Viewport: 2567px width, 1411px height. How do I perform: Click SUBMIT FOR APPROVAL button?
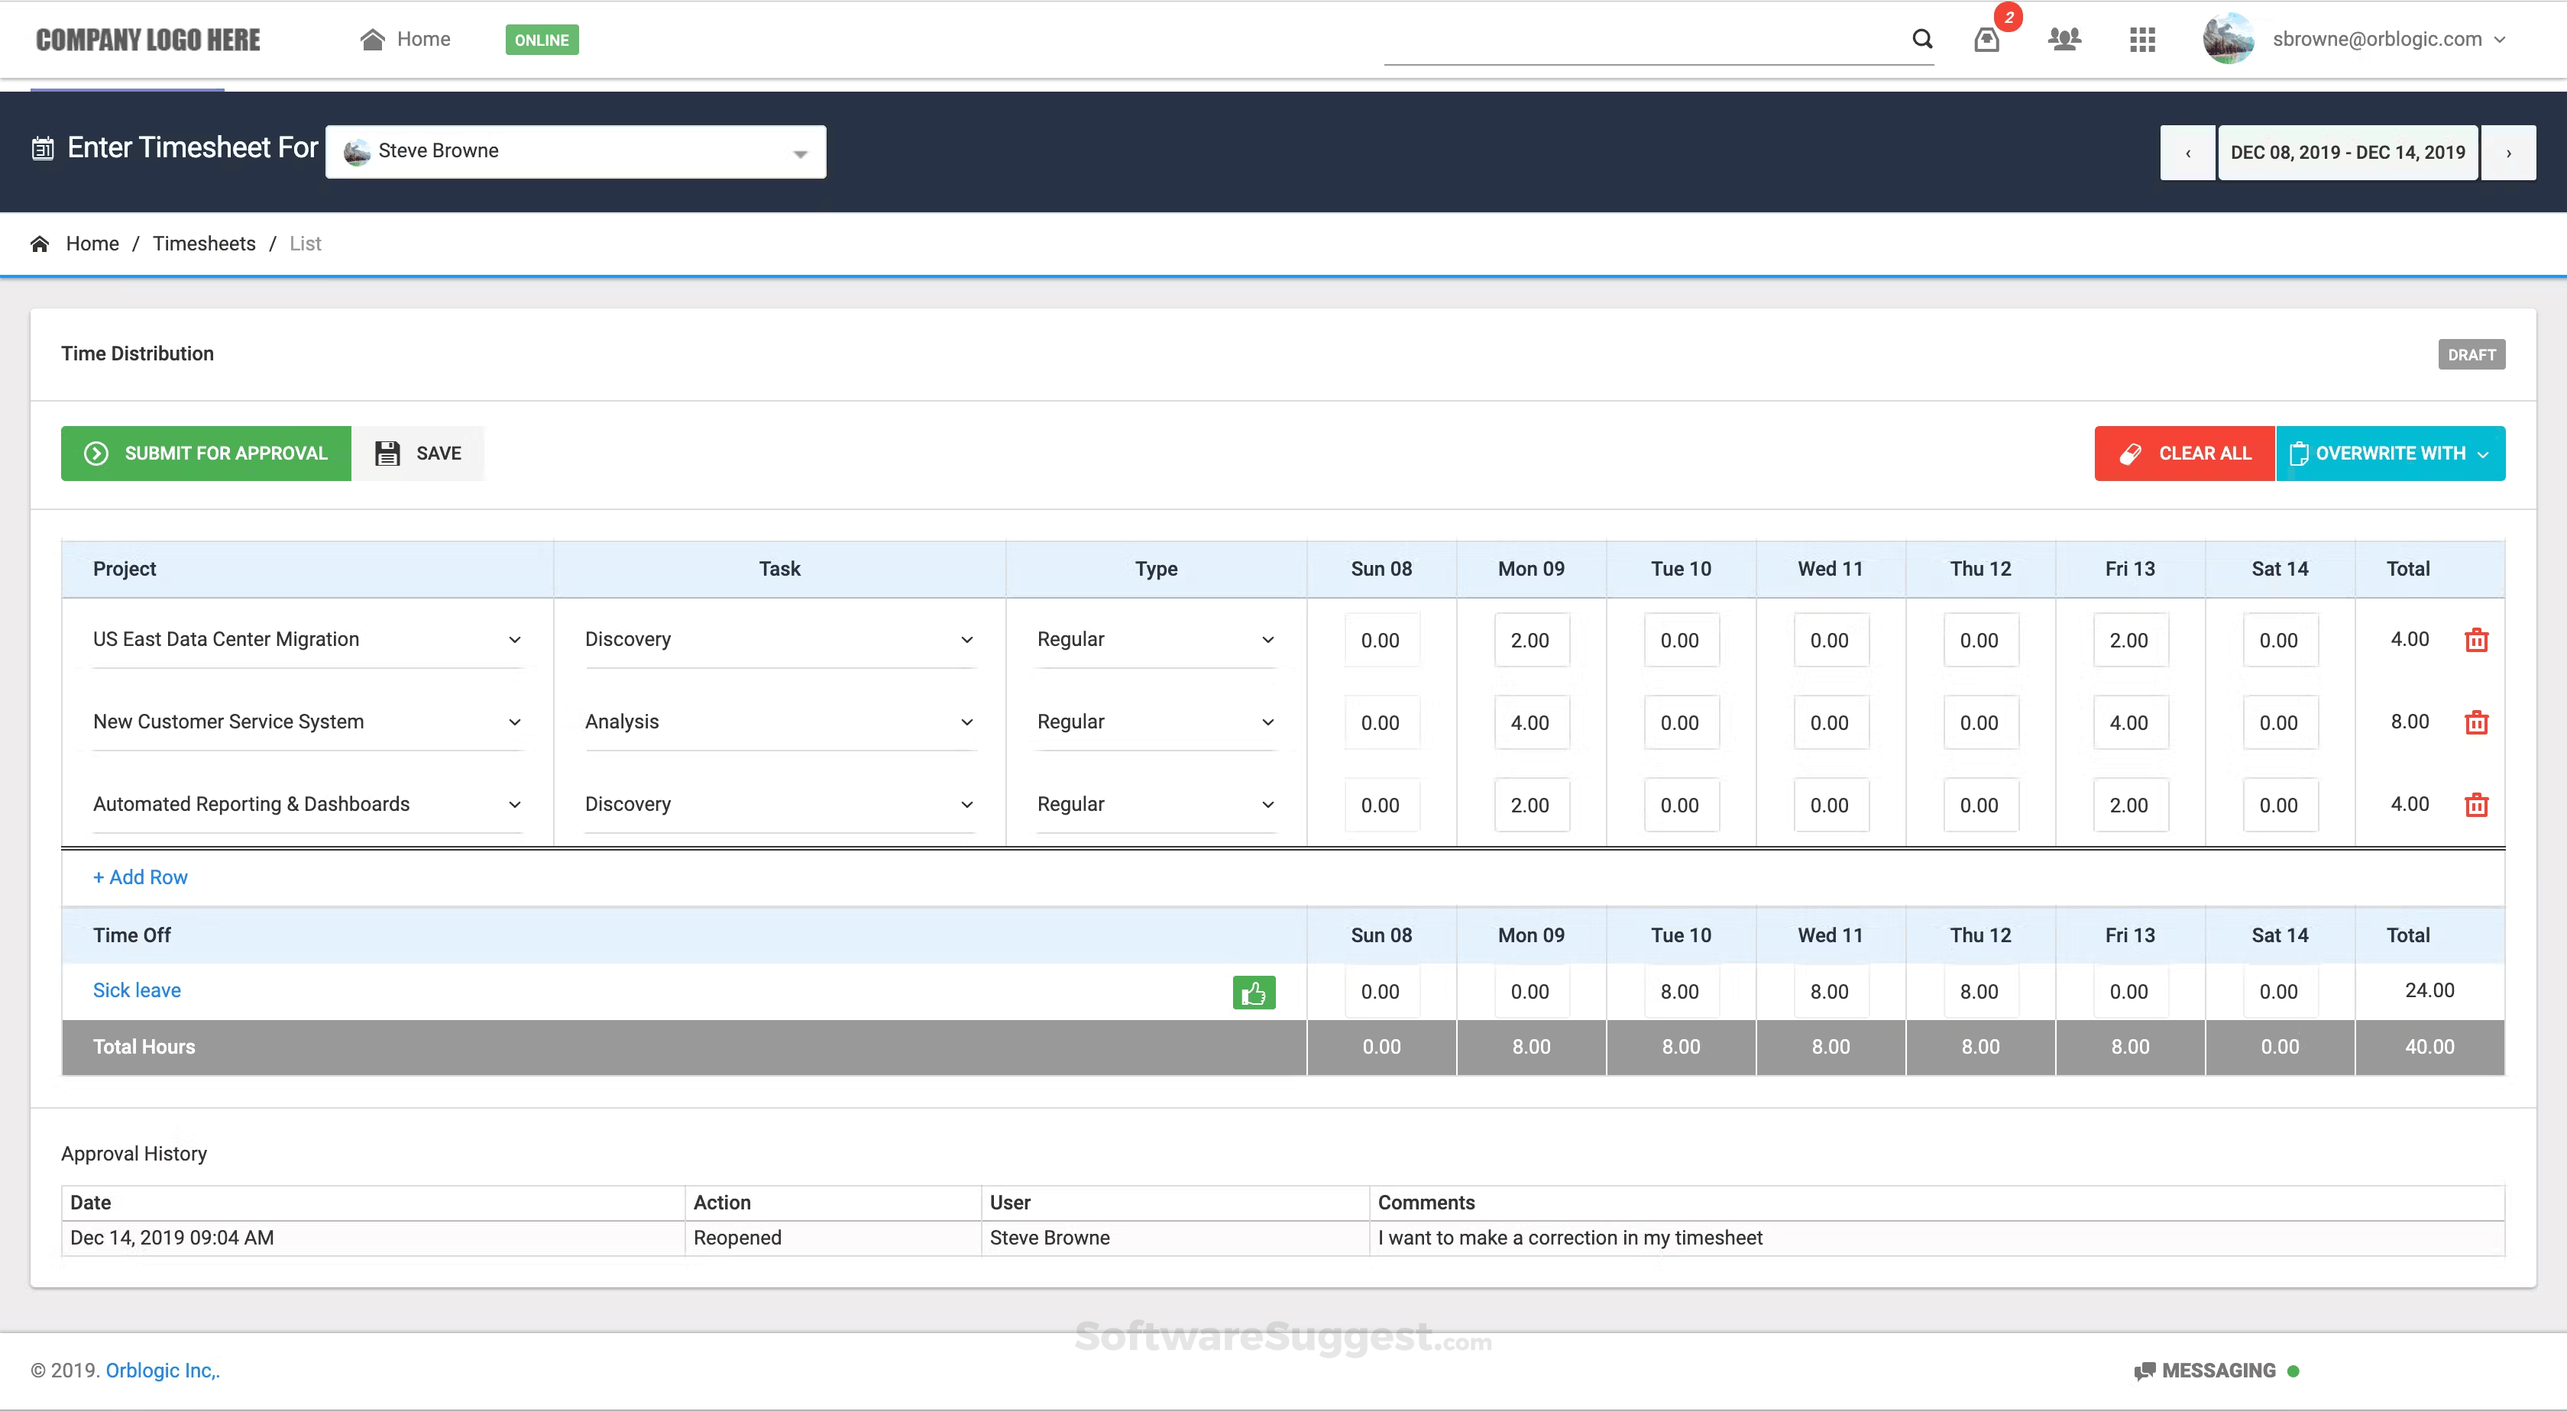pos(206,453)
